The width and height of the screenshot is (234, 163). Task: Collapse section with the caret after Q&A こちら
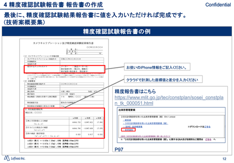214,140
